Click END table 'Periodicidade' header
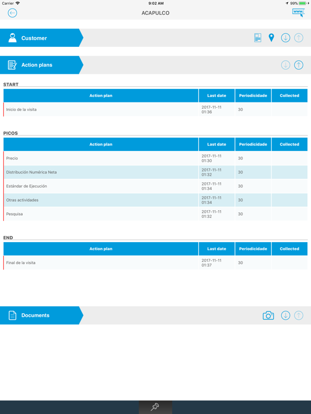Viewport: 311px width, 414px height. (253, 249)
